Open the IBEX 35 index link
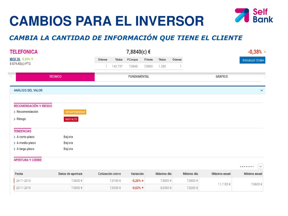This screenshot has width=288, height=216. 15,59
